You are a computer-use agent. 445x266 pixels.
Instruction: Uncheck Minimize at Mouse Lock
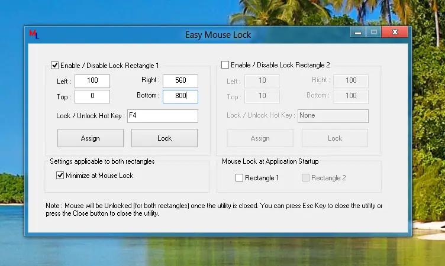(x=60, y=175)
